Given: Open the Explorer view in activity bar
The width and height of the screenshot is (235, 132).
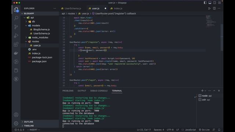Looking at the screenshot, I should tap(16, 10).
